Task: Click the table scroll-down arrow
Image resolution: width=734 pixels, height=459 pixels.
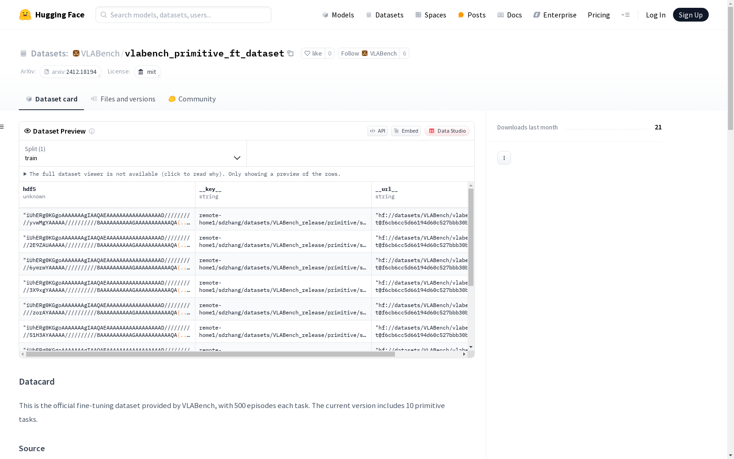Action: point(471,347)
